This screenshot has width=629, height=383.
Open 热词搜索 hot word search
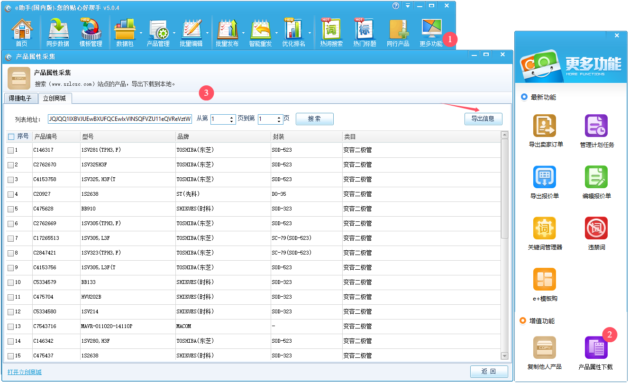click(331, 32)
